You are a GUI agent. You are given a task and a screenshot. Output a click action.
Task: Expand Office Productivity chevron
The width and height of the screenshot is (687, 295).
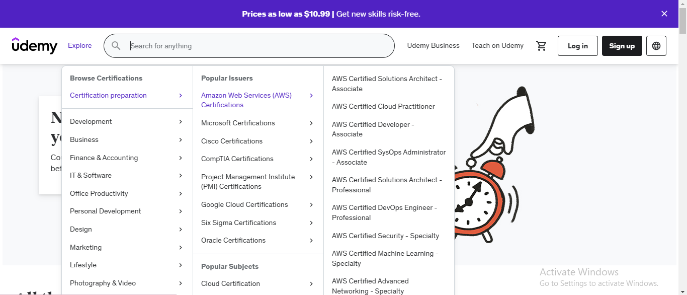coord(181,194)
